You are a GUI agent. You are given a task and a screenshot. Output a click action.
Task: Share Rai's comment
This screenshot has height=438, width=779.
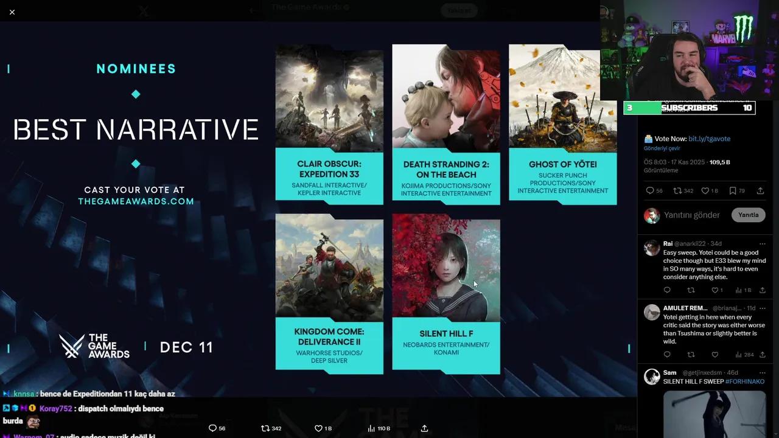tap(762, 290)
